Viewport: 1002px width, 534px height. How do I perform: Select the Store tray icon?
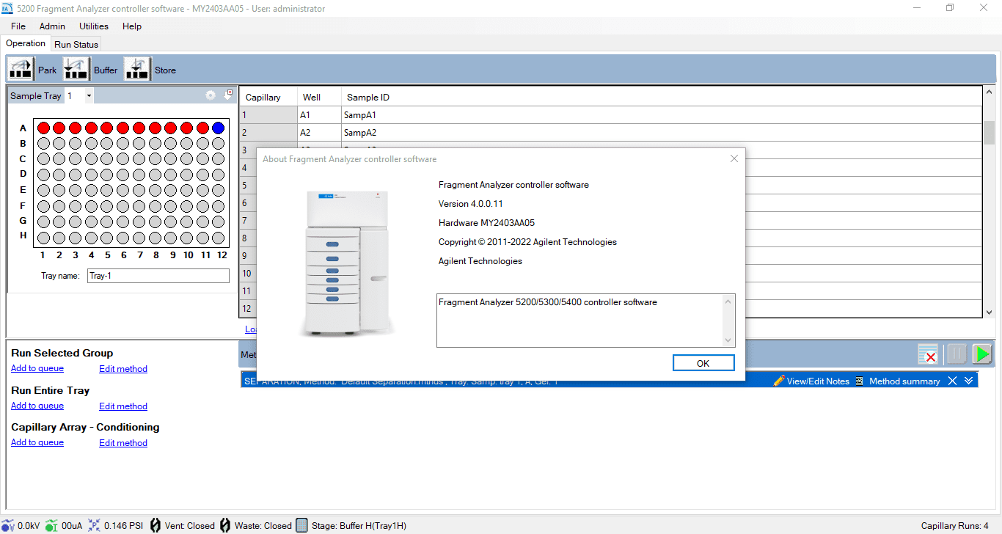(x=137, y=68)
